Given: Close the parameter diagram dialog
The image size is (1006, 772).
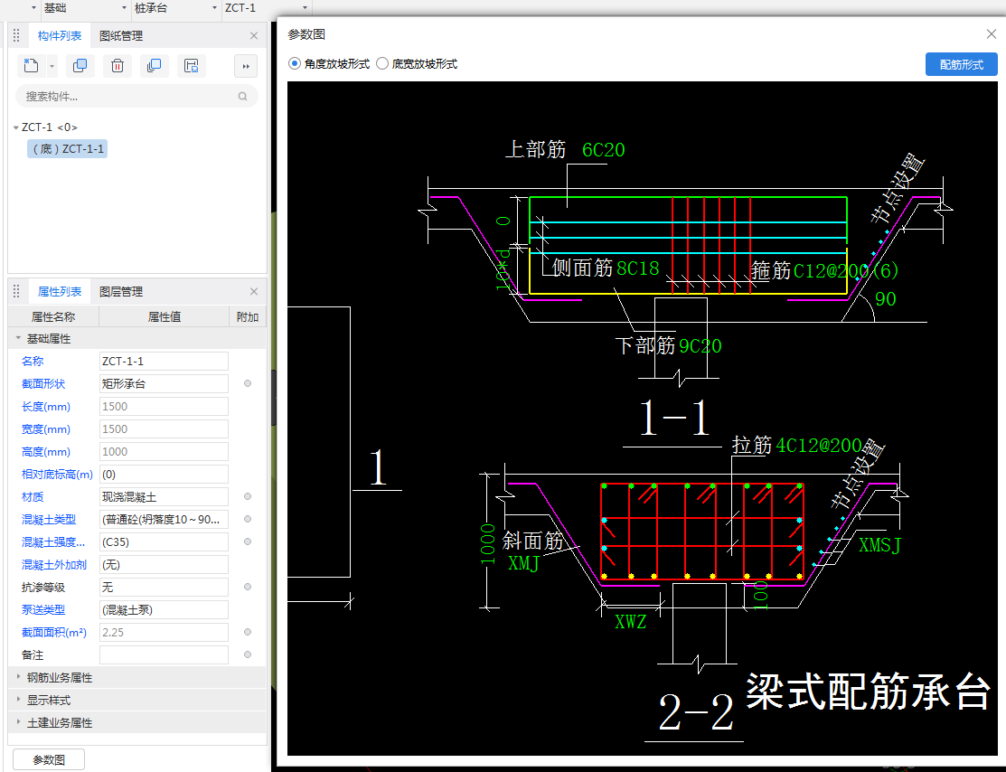Looking at the screenshot, I should [992, 34].
